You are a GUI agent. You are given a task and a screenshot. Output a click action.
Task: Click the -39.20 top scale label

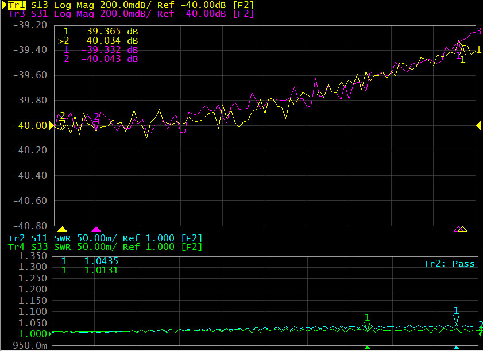(x=30, y=25)
